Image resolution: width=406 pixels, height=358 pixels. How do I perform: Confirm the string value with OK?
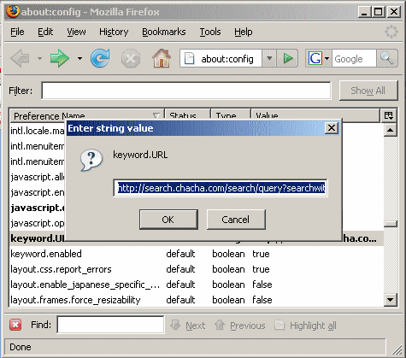pyautogui.click(x=168, y=220)
